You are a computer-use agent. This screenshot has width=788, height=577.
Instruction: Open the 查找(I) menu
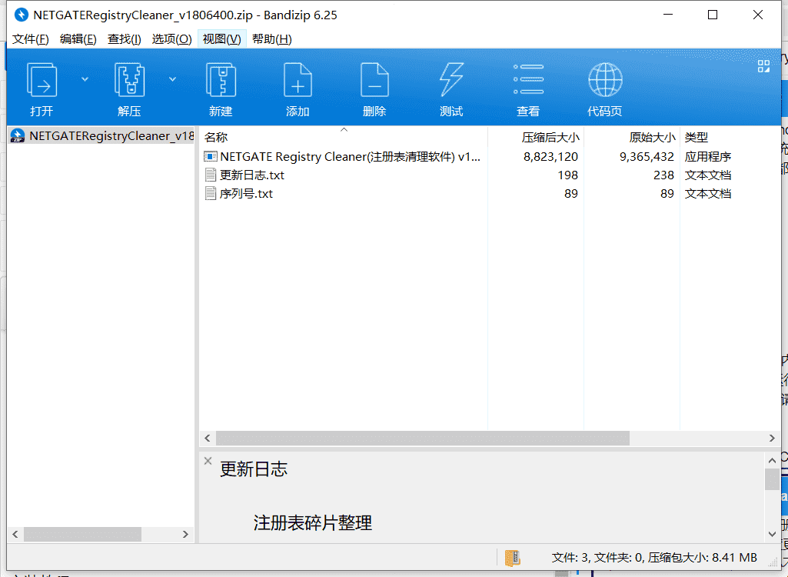point(124,39)
